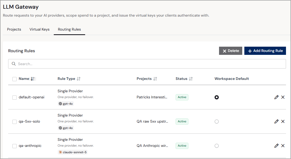Check the qa-anthropic row checkbox
This screenshot has width=291, height=159.
click(x=14, y=146)
